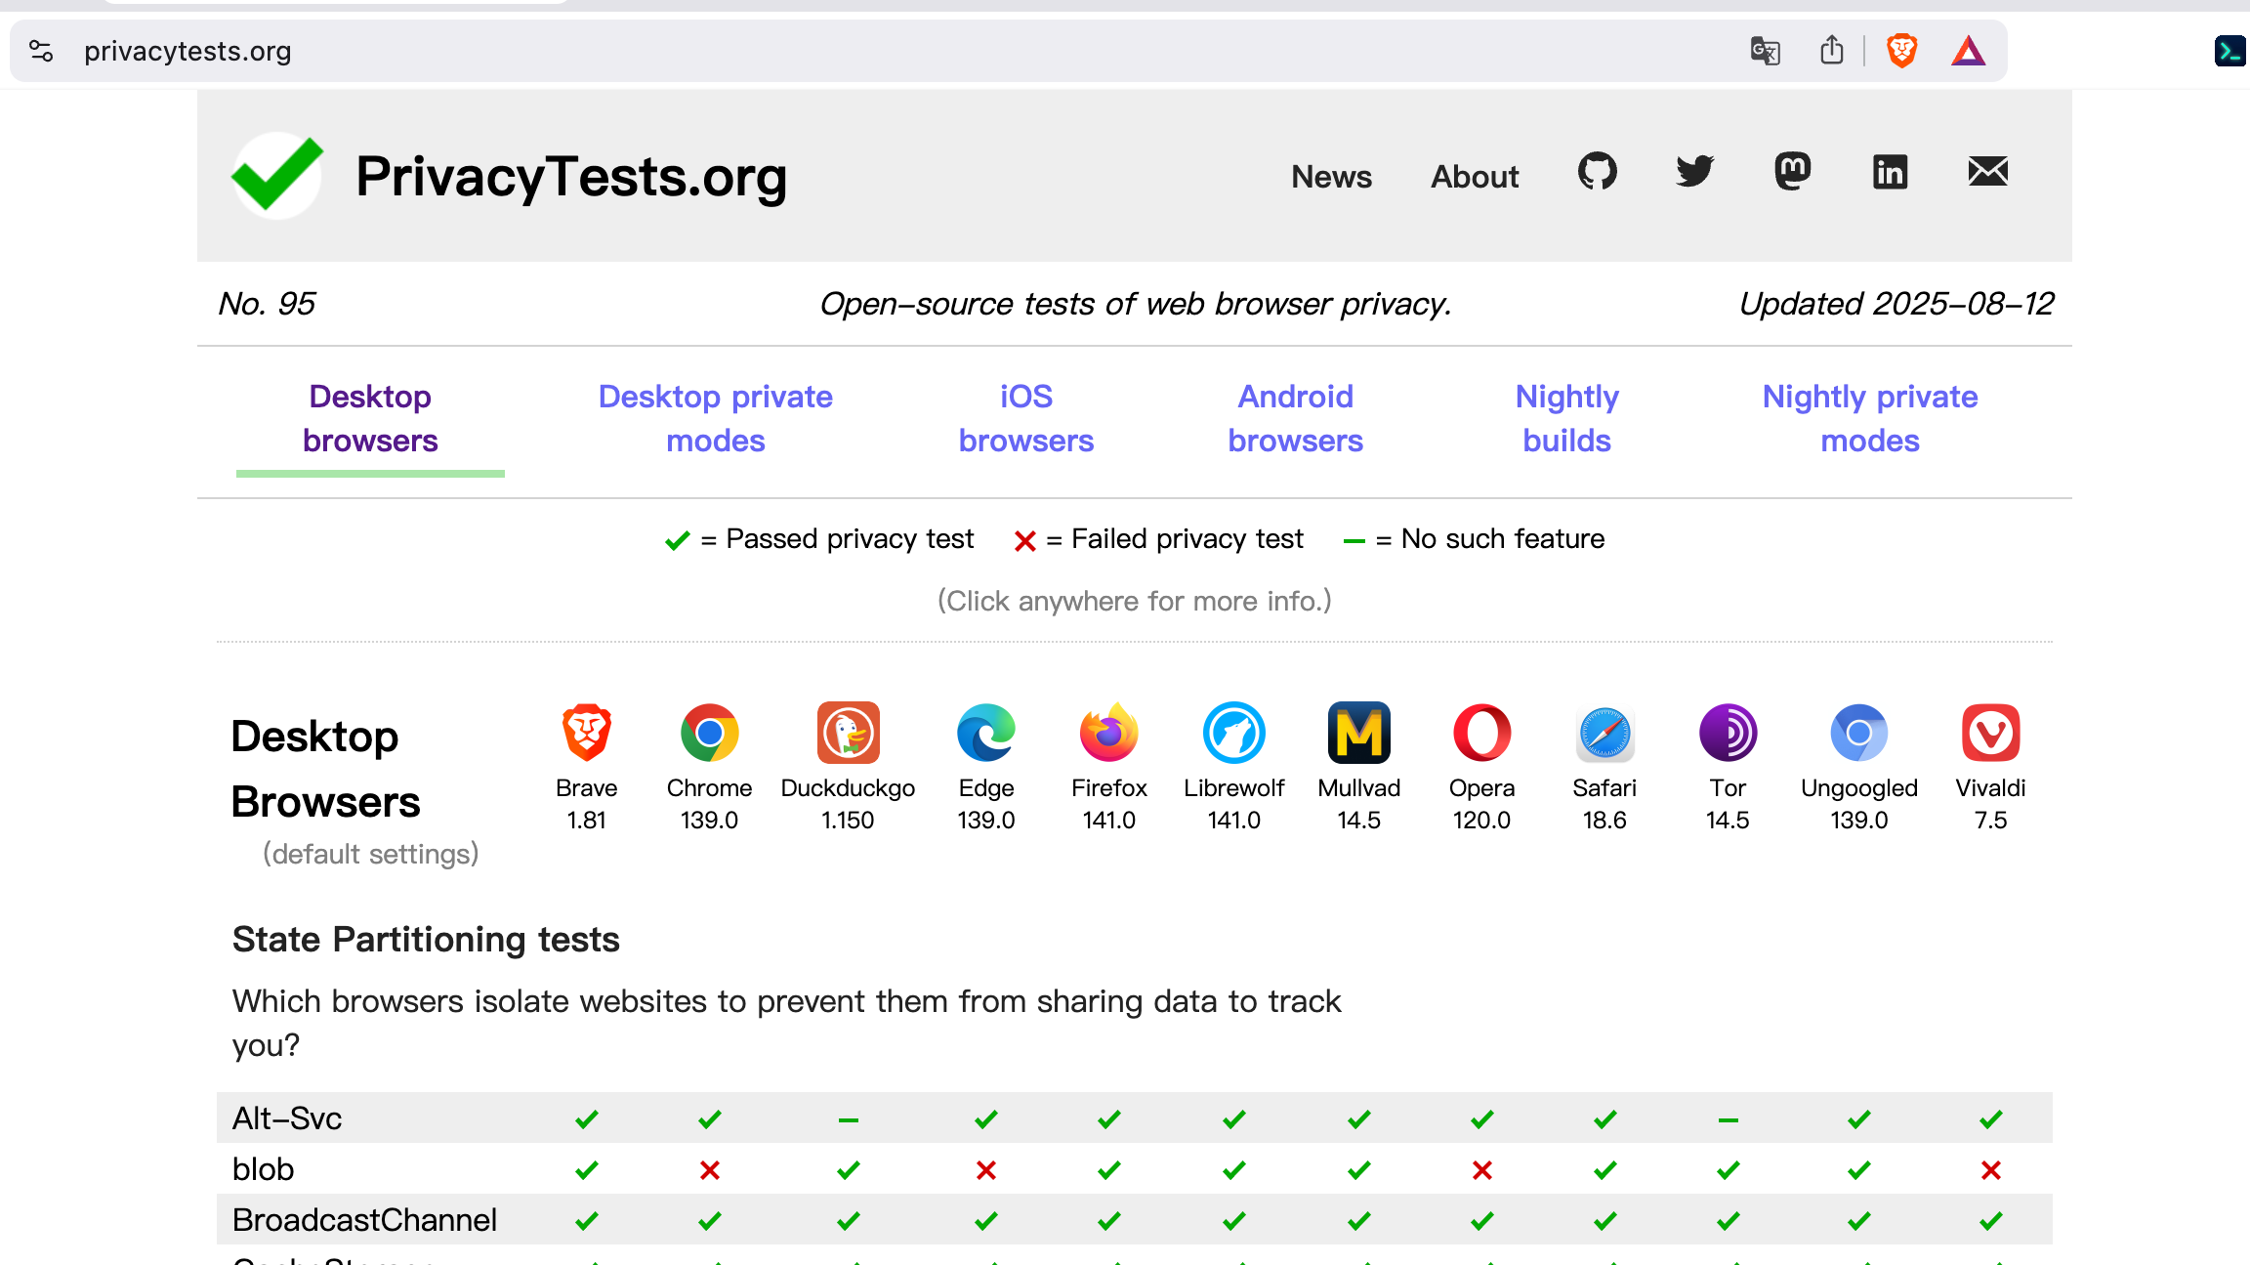Click '(Click anywhere for more info.)' hint

coord(1134,601)
